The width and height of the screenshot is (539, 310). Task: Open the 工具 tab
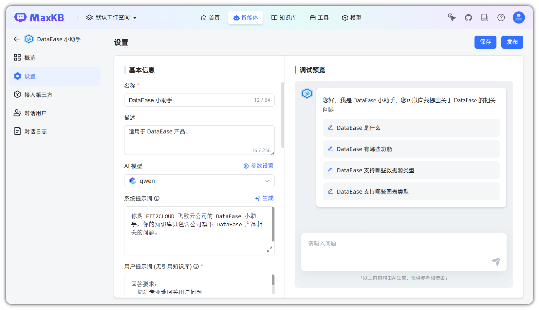tap(319, 18)
